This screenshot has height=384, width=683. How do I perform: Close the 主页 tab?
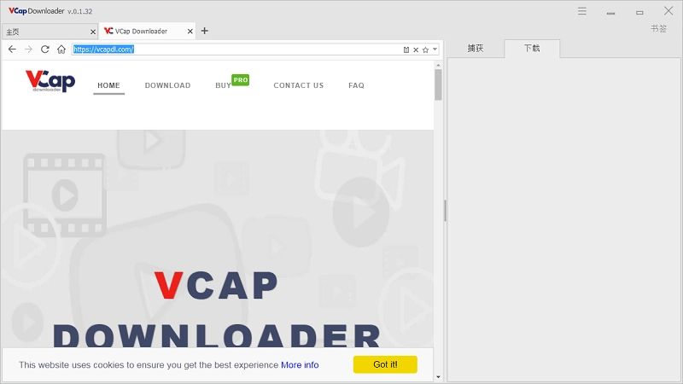(x=93, y=32)
